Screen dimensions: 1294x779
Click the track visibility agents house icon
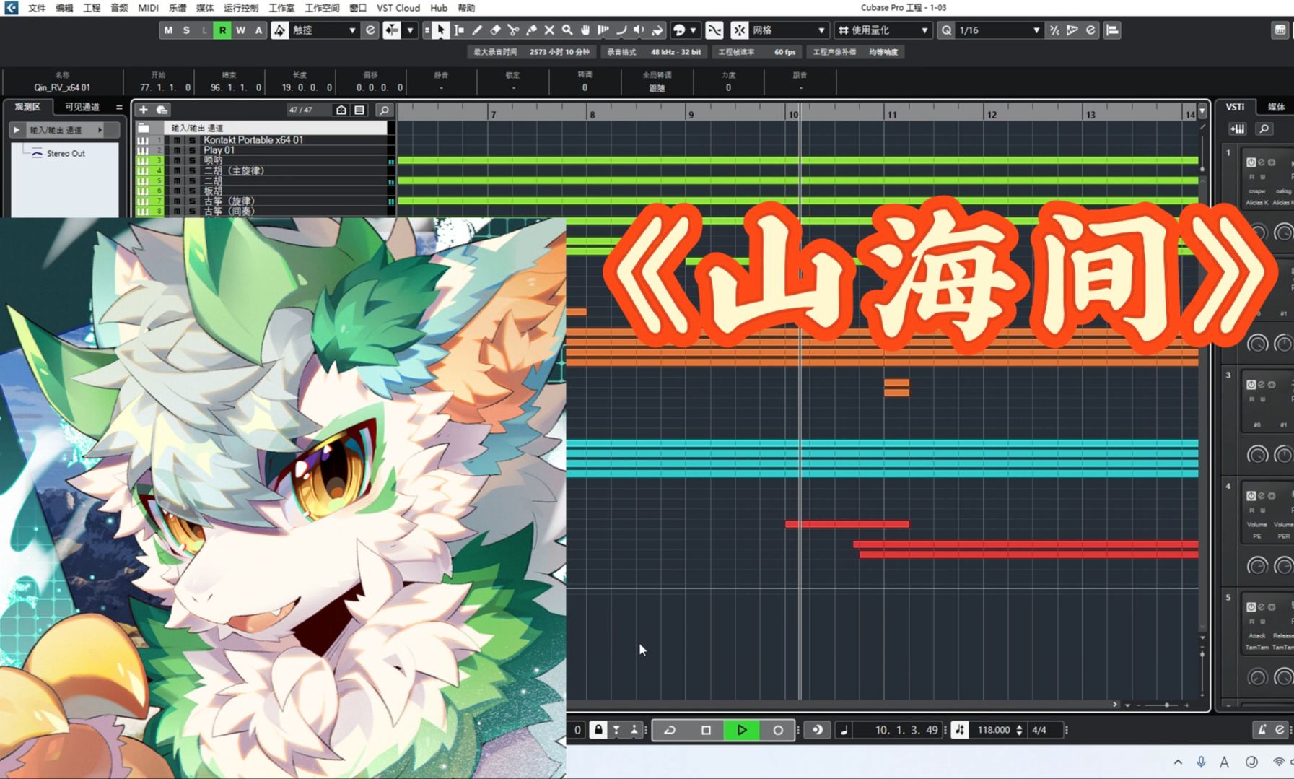[341, 110]
